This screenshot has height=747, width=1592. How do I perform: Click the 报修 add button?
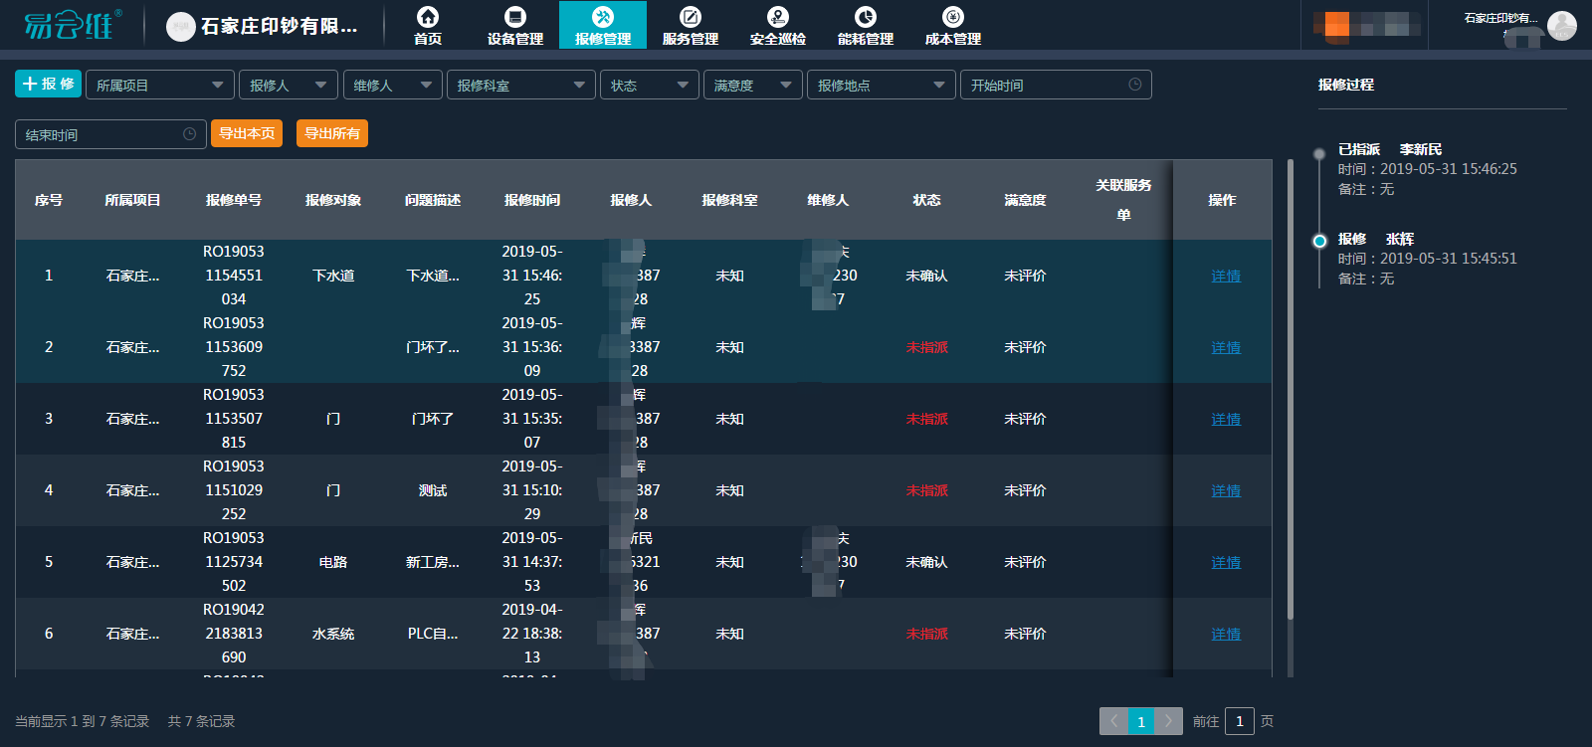(x=48, y=85)
